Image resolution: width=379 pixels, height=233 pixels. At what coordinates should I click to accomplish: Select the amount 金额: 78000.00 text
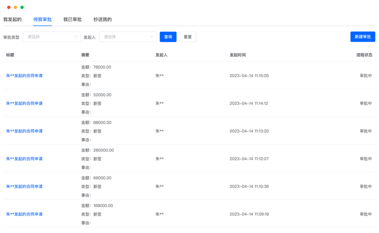pos(96,67)
